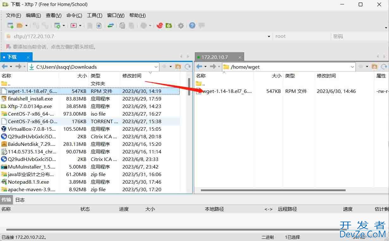Click the 密码 password field
This screenshot has height=241, width=389.
pyautogui.click(x=359, y=36)
